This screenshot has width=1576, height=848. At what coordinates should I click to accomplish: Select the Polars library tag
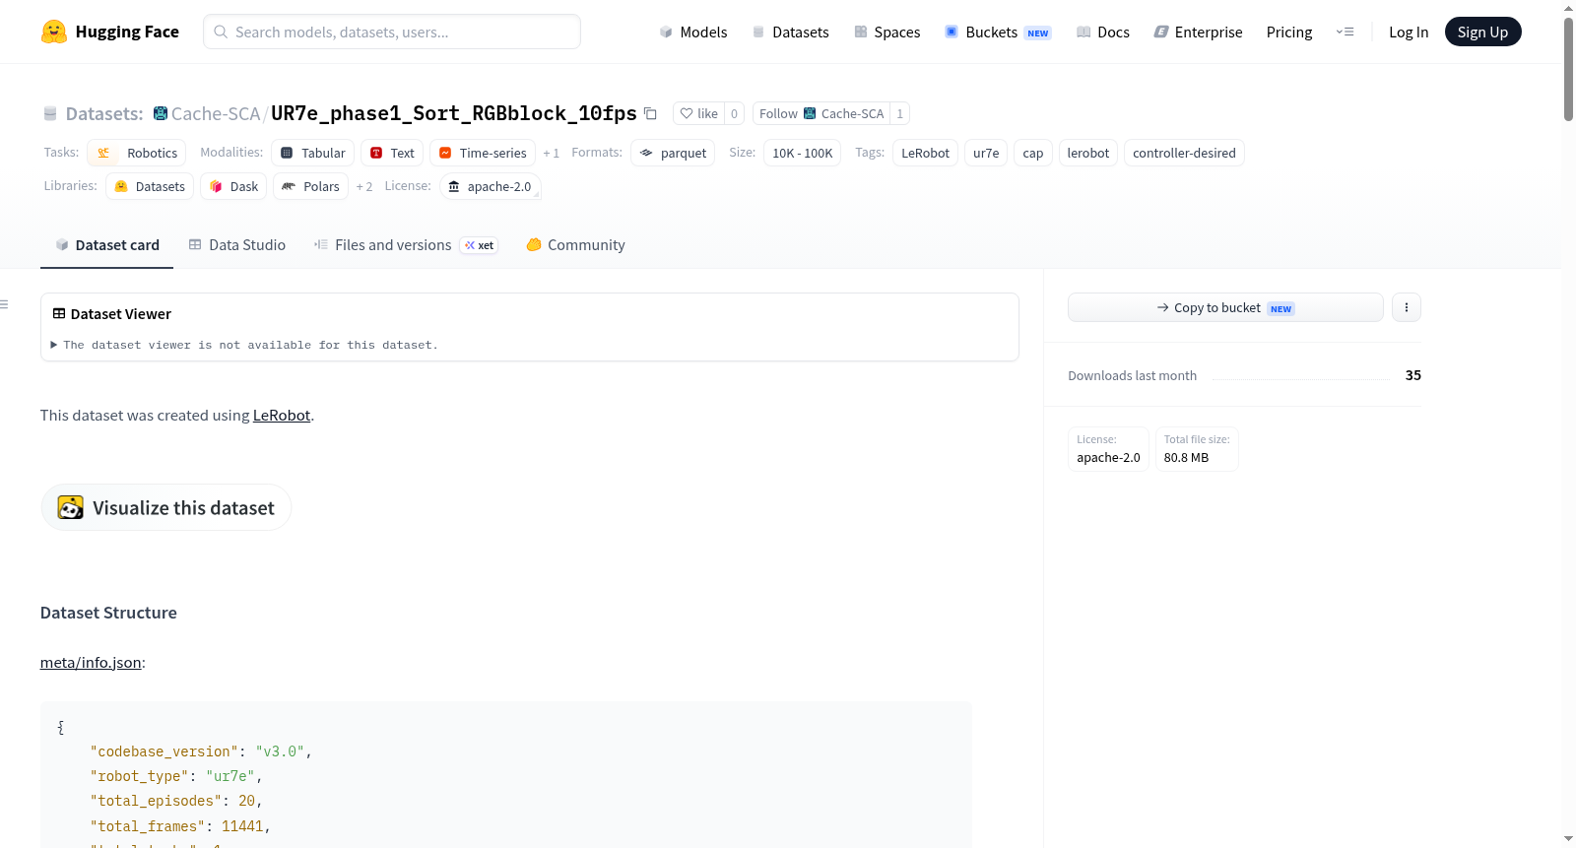click(x=310, y=186)
